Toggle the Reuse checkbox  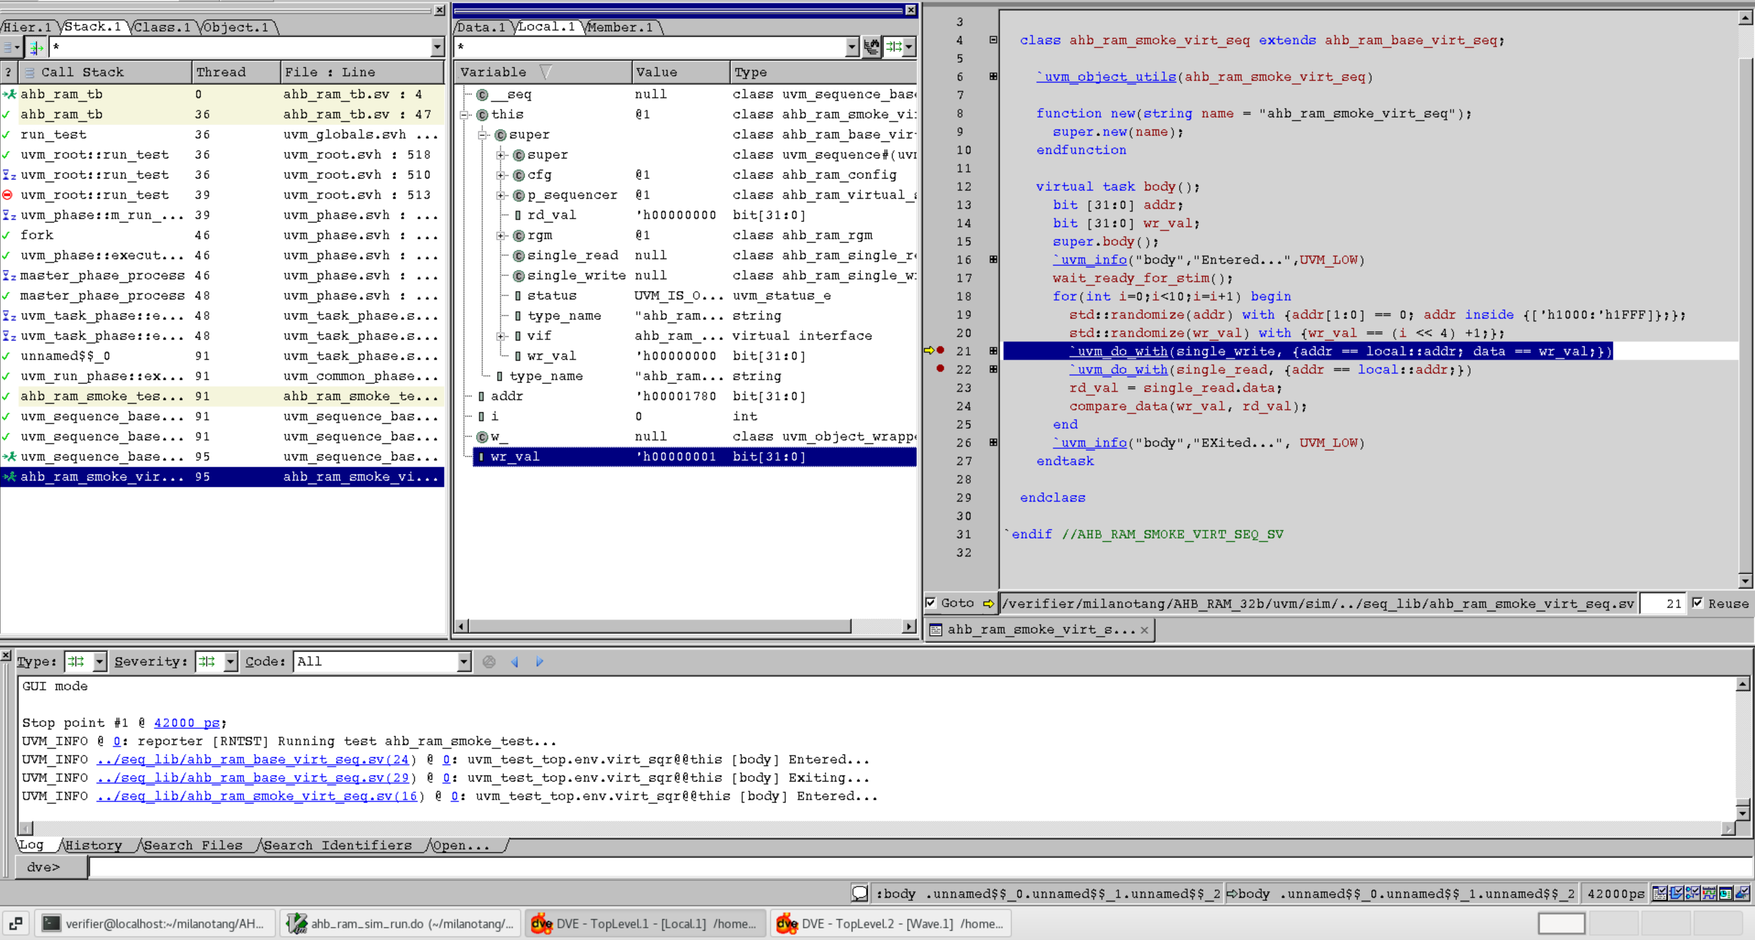click(x=1698, y=603)
